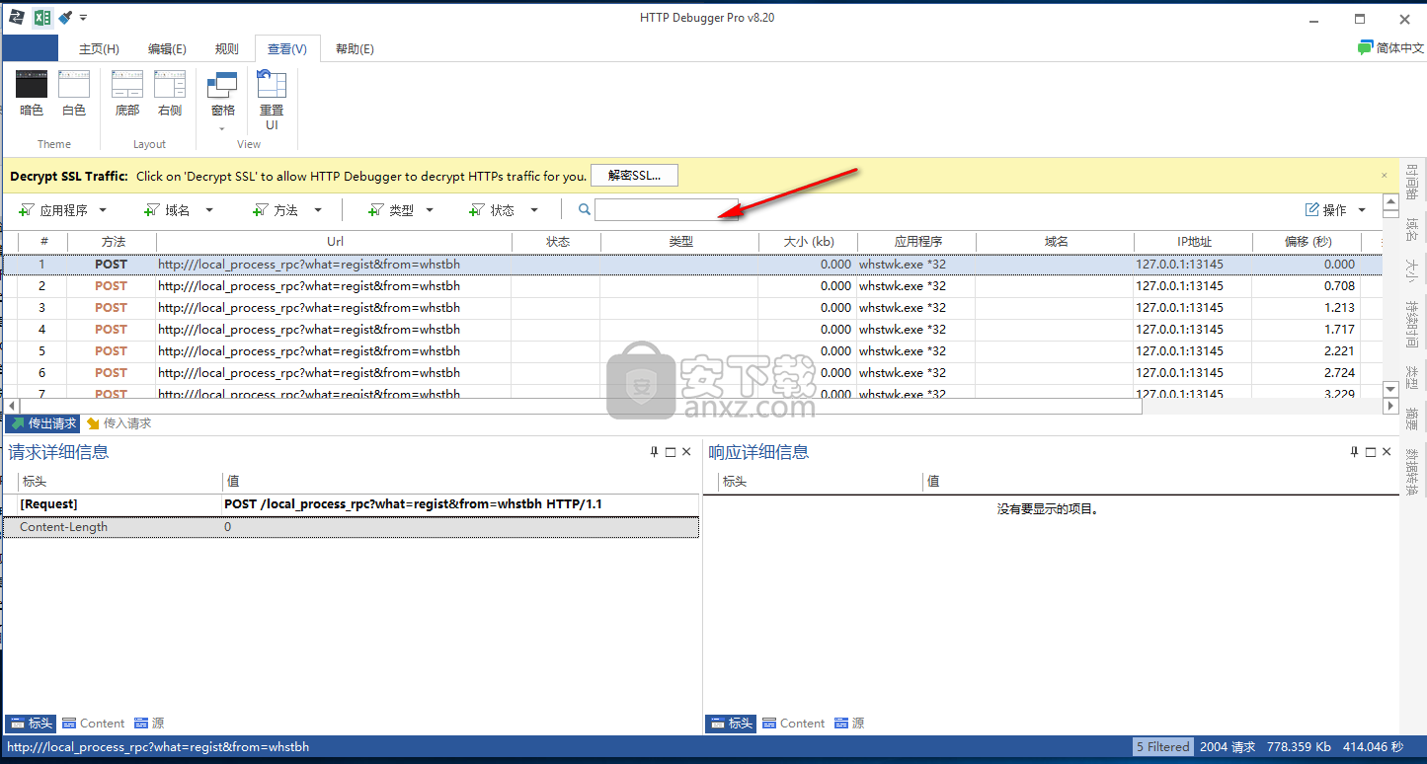The image size is (1427, 764).
Task: Maximize the 请求详细信息 panel
Action: [671, 452]
